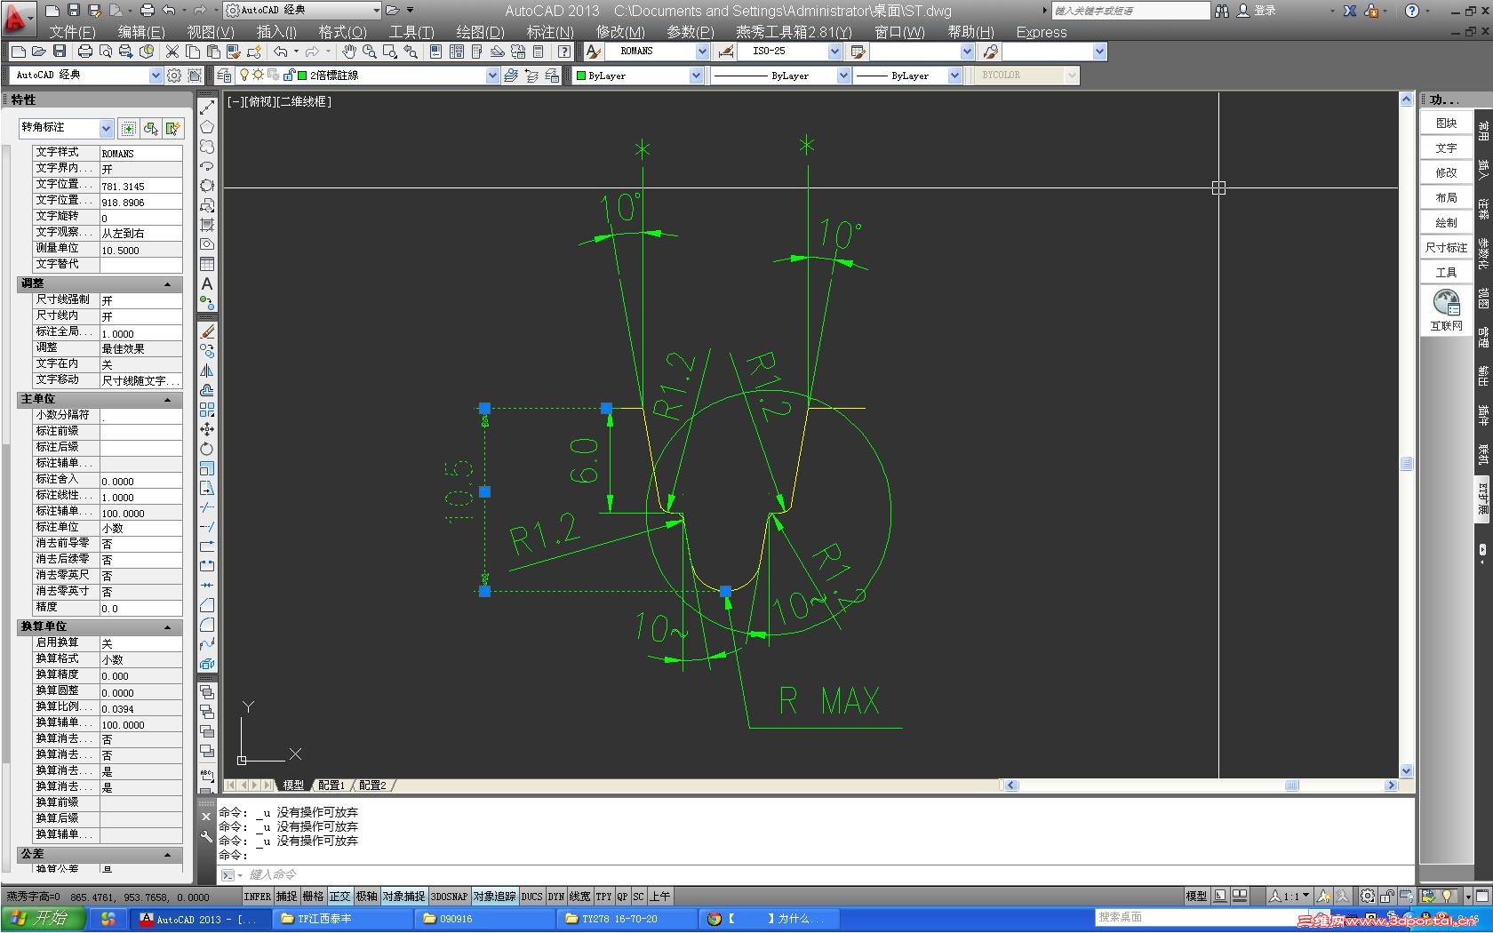Open the AutoCAD application menu logo

17,17
